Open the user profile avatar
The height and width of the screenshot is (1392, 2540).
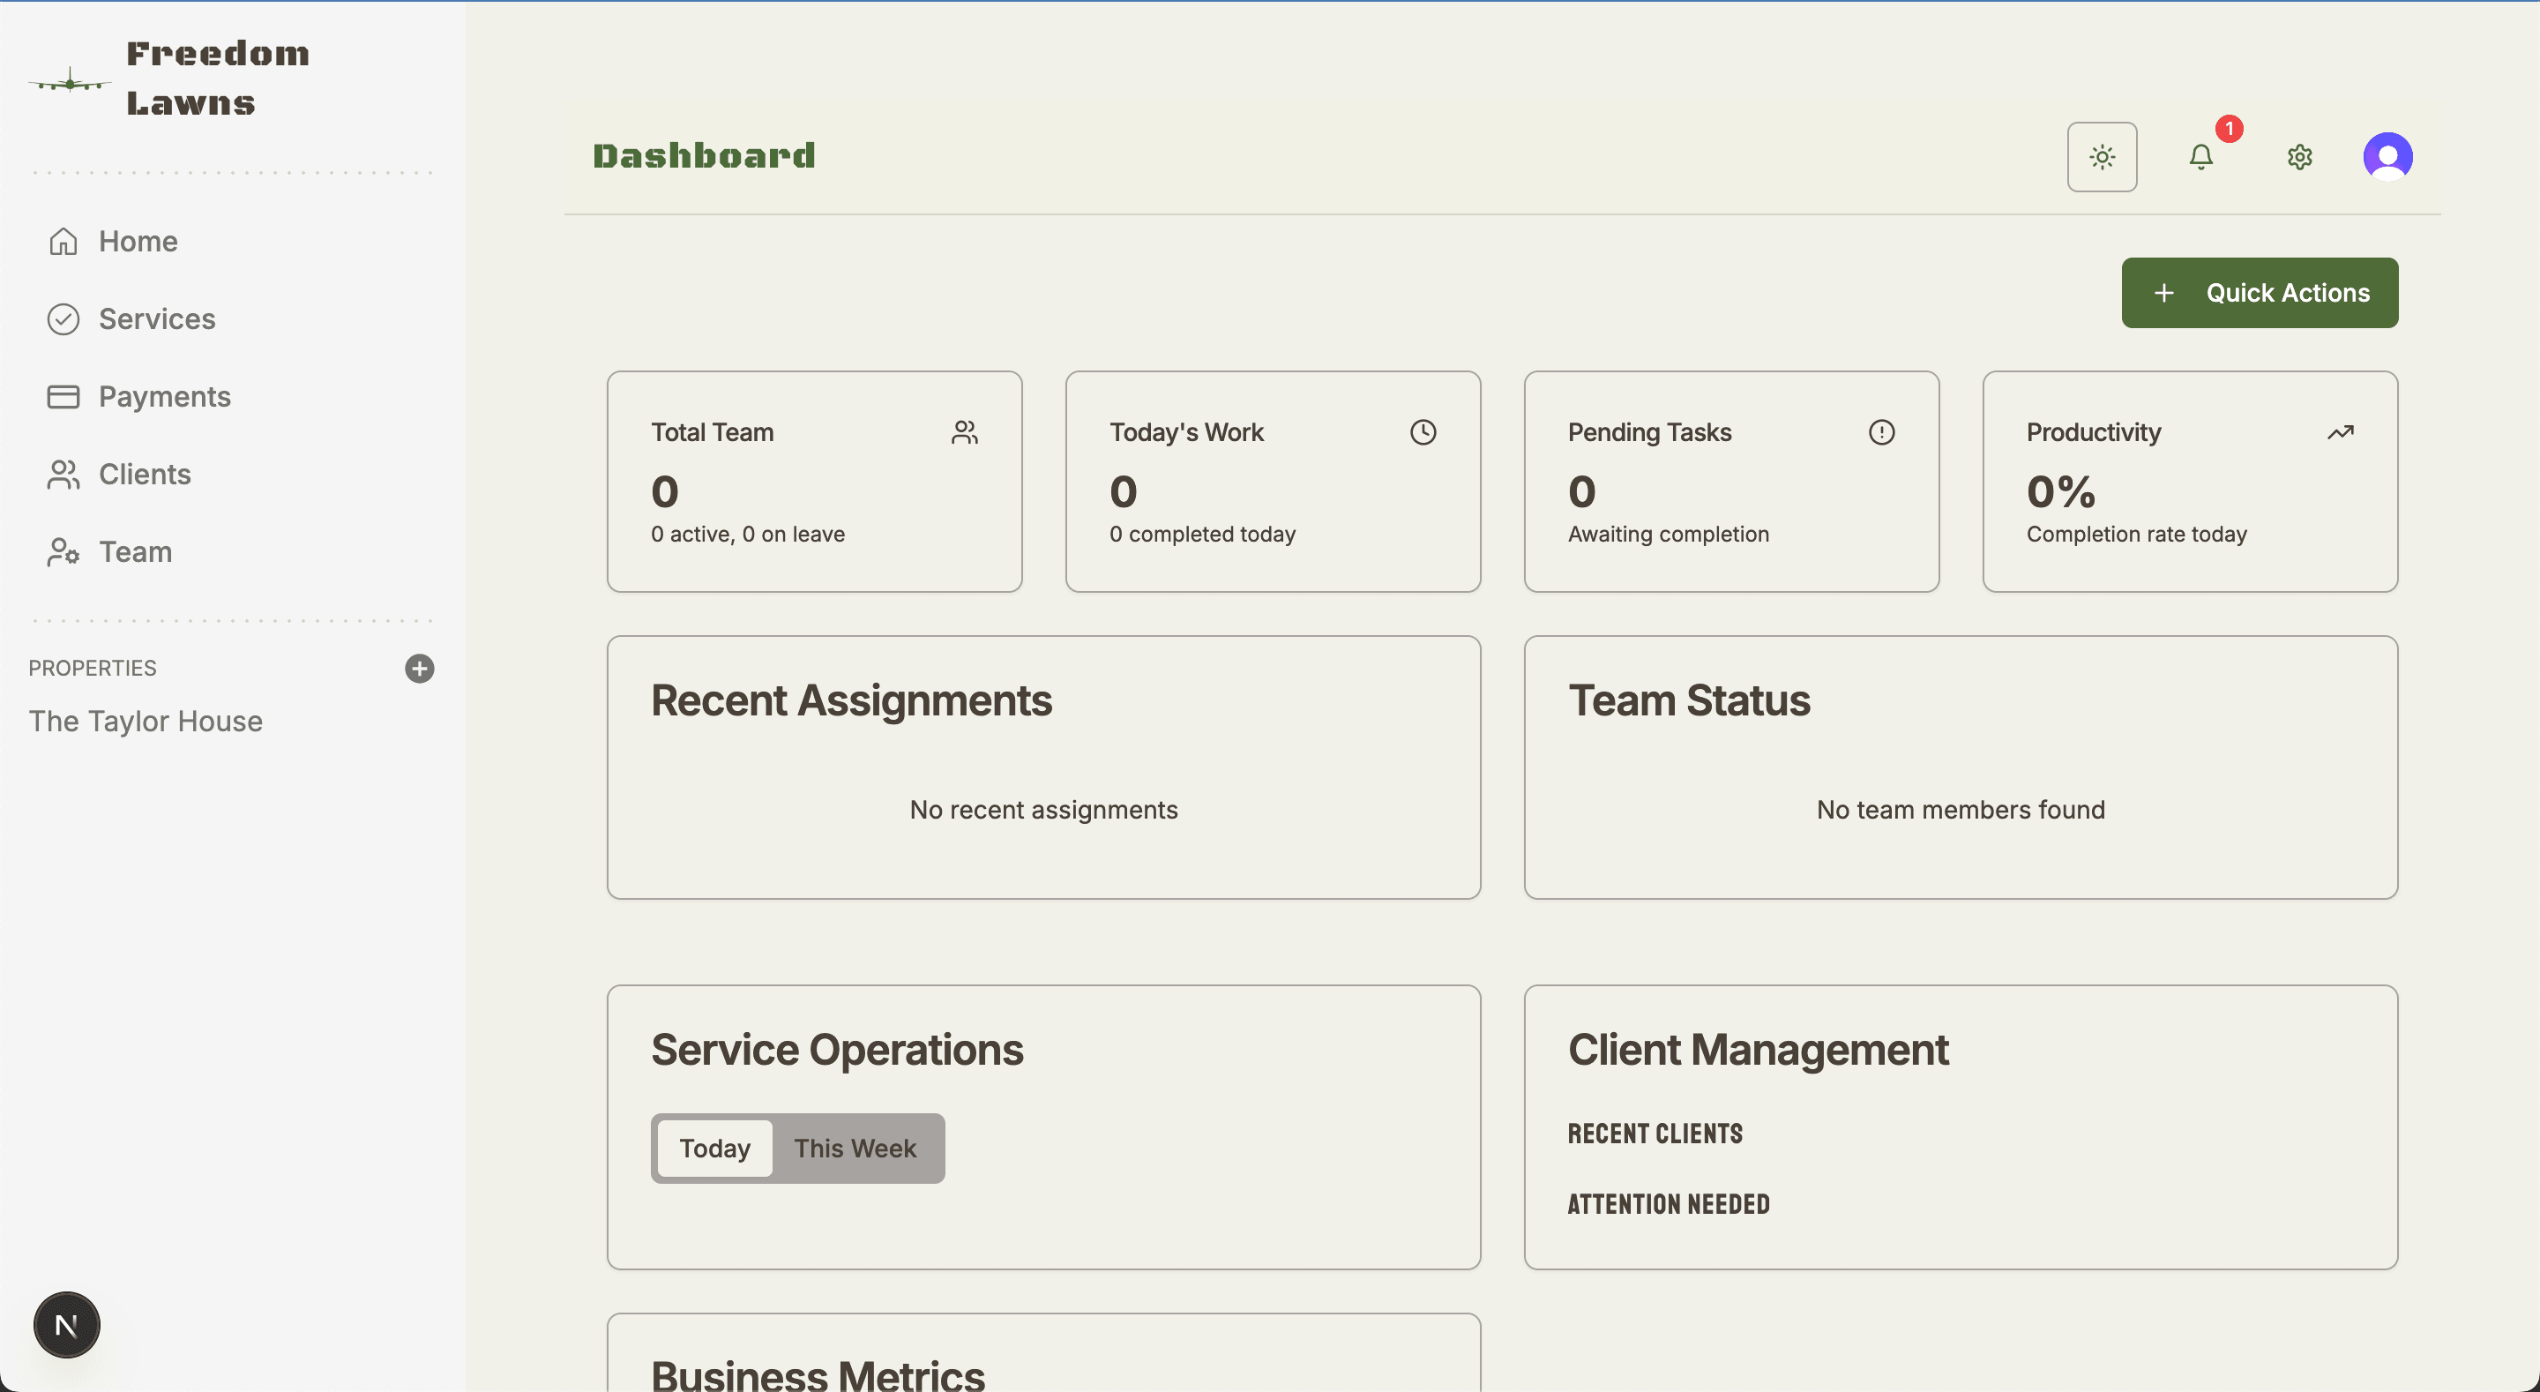point(2387,157)
